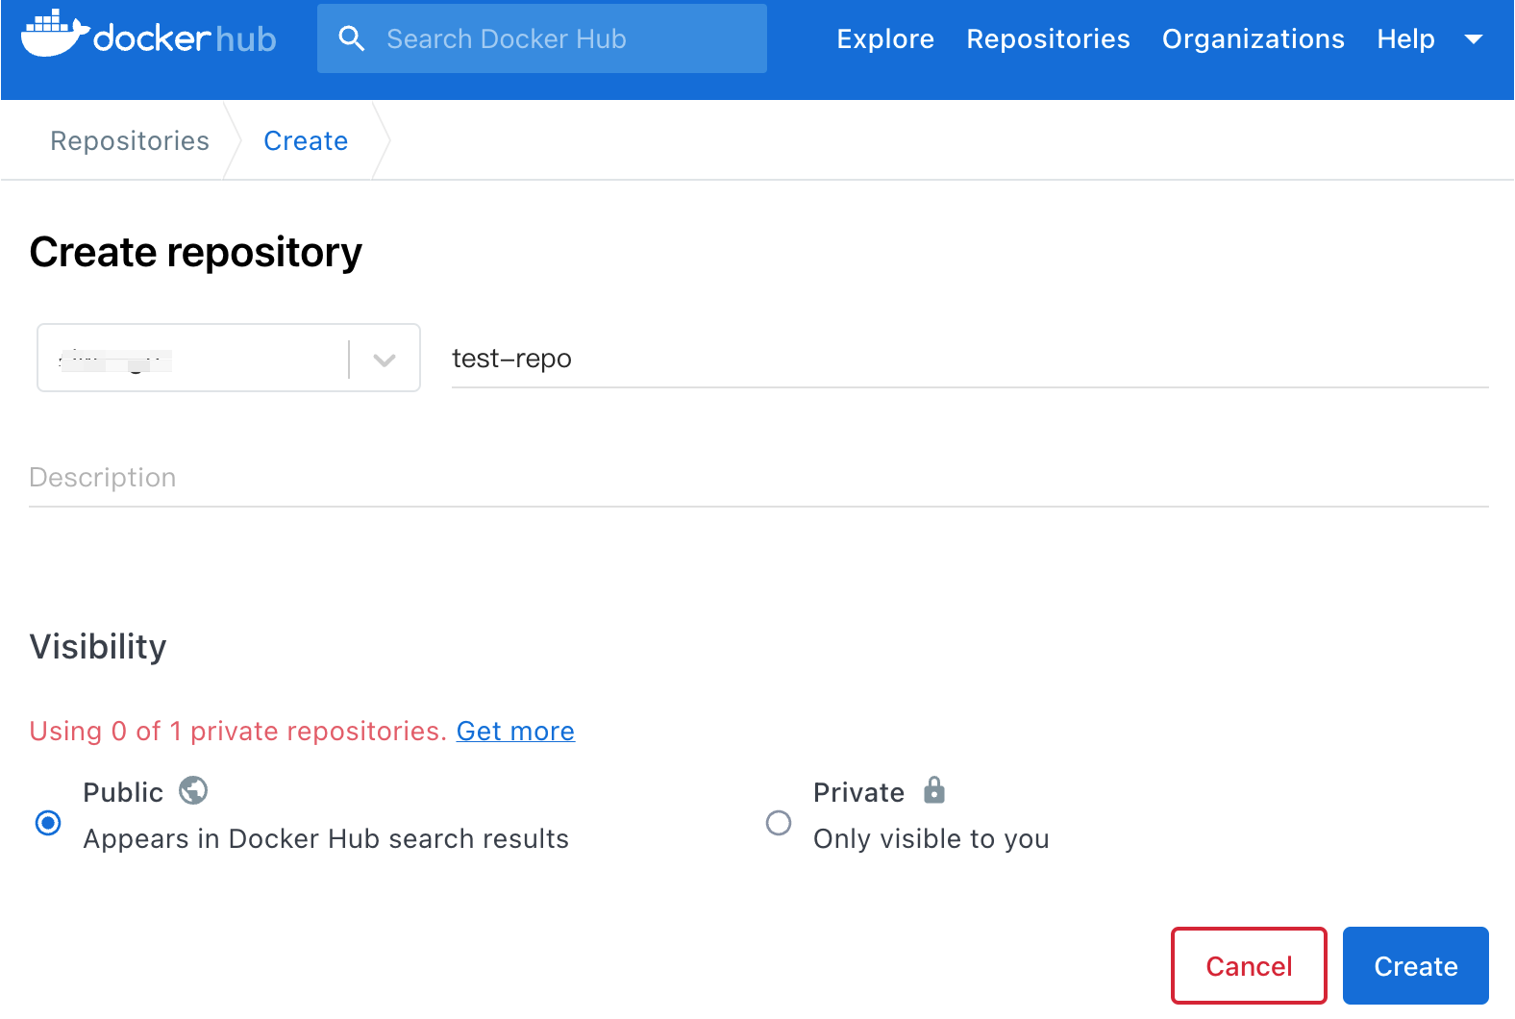Open the Help menu

pyautogui.click(x=1405, y=38)
